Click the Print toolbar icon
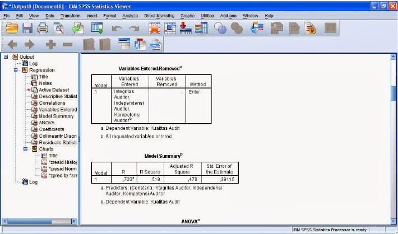 coord(43,28)
